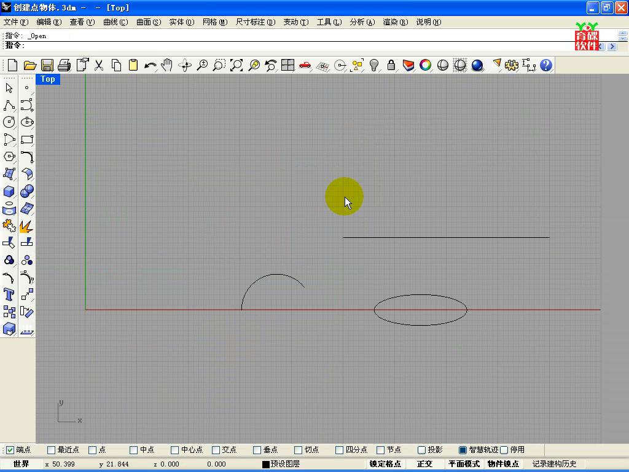Enable the 四分点 osnap checkbox
Viewport: 629px width, 472px height.
click(x=339, y=450)
